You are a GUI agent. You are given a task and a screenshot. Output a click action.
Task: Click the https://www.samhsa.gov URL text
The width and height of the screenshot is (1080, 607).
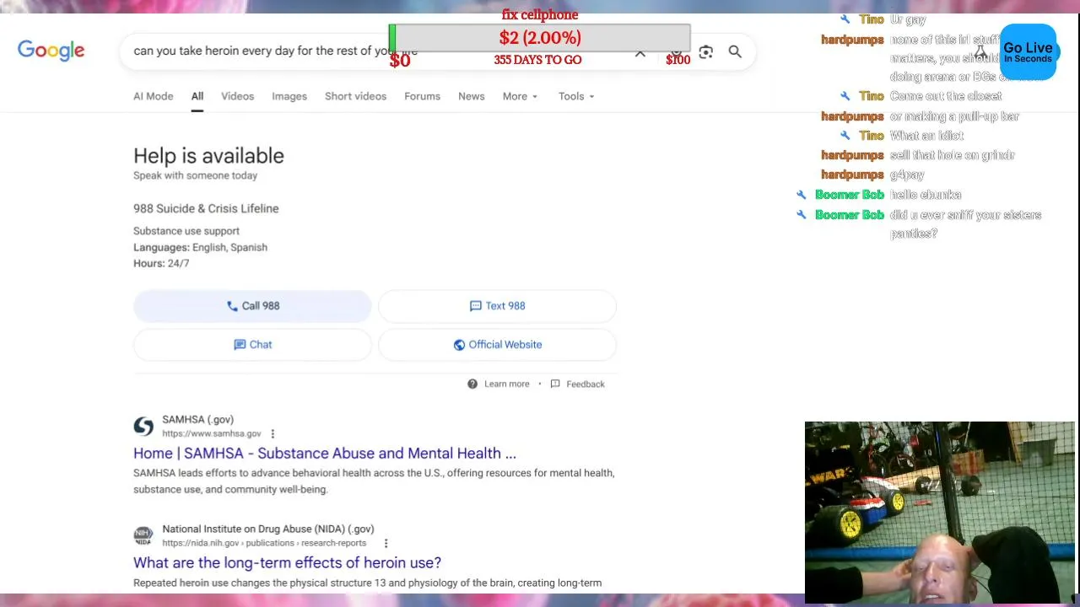click(211, 433)
